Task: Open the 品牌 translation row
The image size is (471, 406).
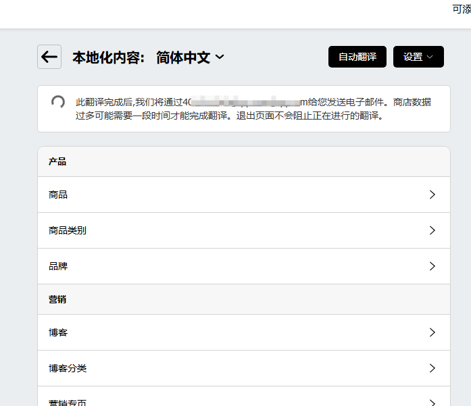Action: pyautogui.click(x=58, y=266)
